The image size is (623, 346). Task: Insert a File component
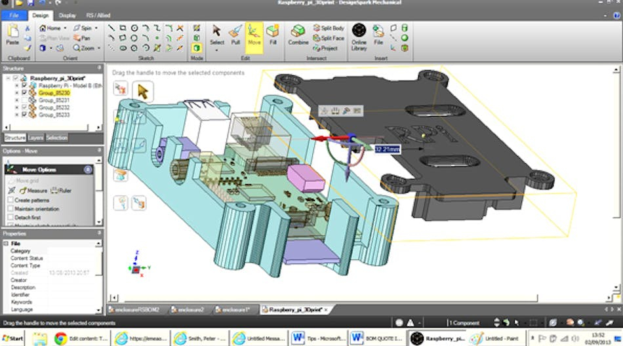click(x=378, y=35)
